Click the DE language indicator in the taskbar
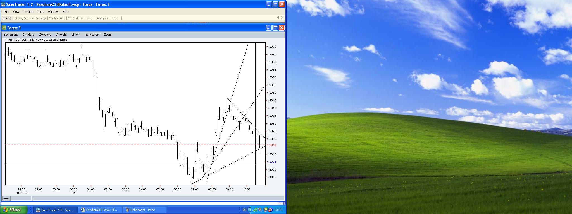The width and height of the screenshot is (572, 214). tap(244, 210)
